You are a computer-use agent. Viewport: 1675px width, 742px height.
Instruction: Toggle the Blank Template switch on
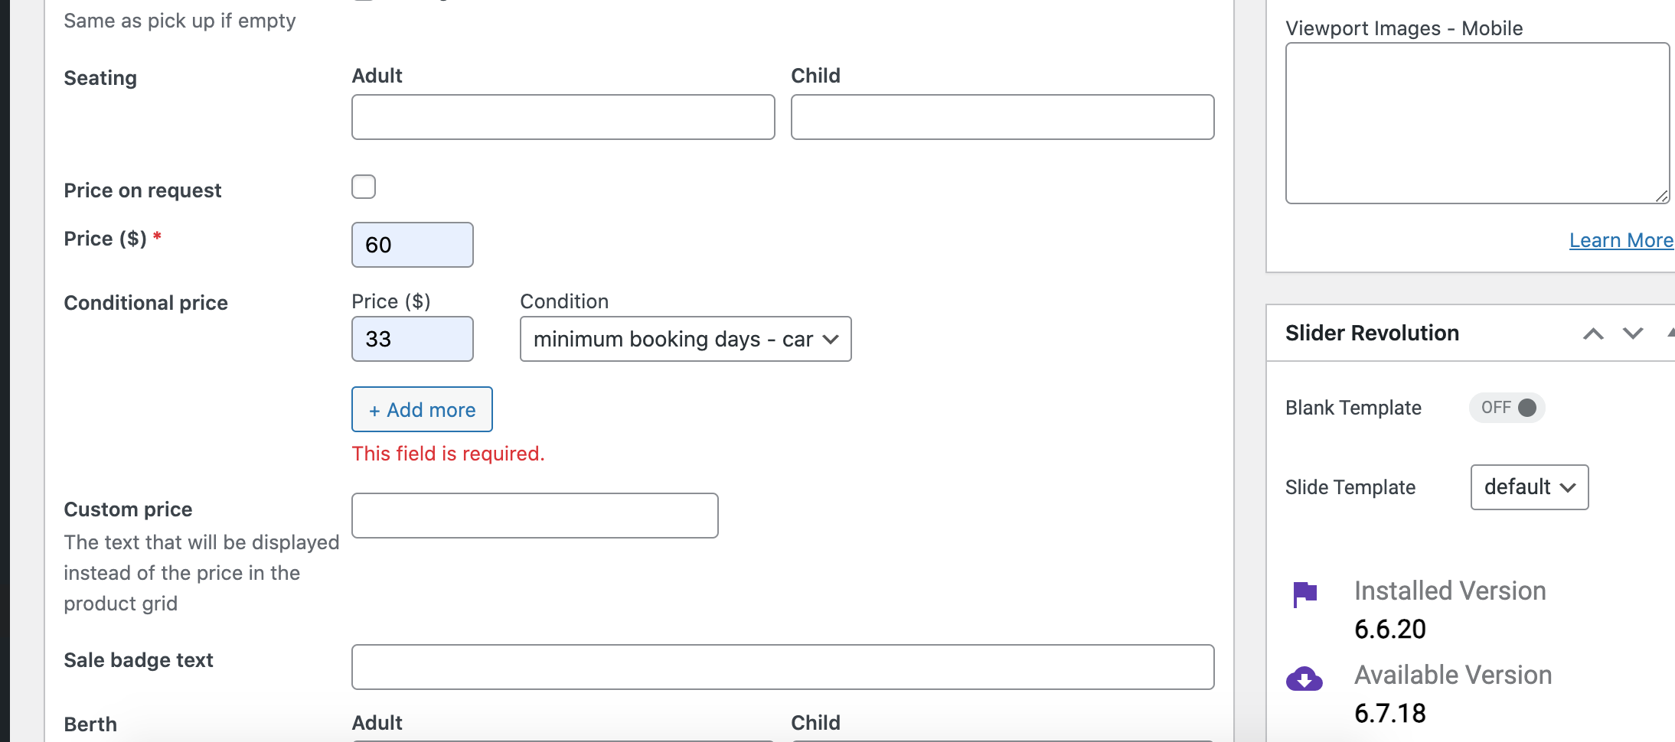[1507, 408]
